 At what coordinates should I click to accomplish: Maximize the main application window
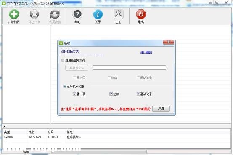217,3
